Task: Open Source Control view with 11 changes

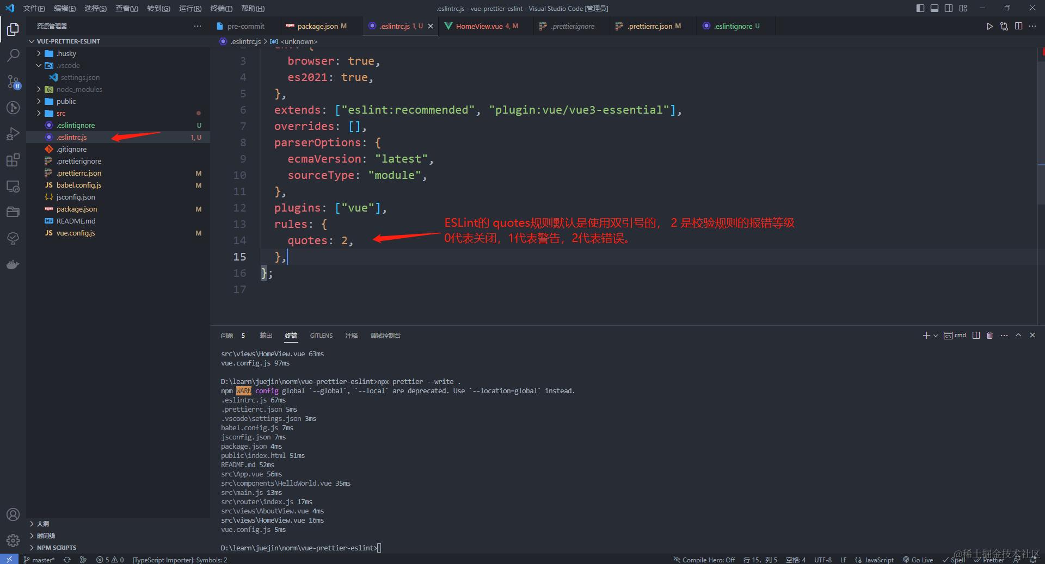Action: pos(13,82)
